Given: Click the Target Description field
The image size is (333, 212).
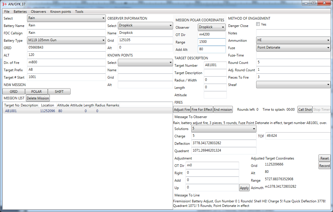Looking at the screenshot, I should pos(215,73).
